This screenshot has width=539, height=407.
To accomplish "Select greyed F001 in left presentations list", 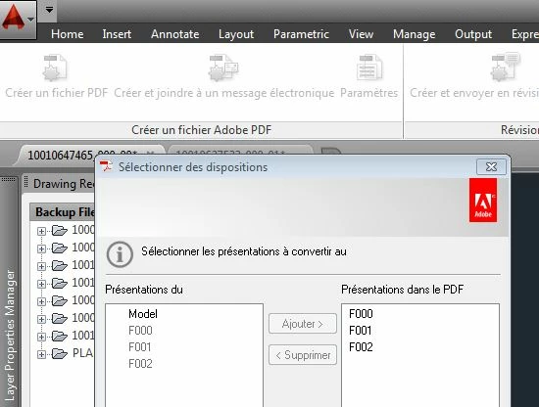I will [139, 347].
